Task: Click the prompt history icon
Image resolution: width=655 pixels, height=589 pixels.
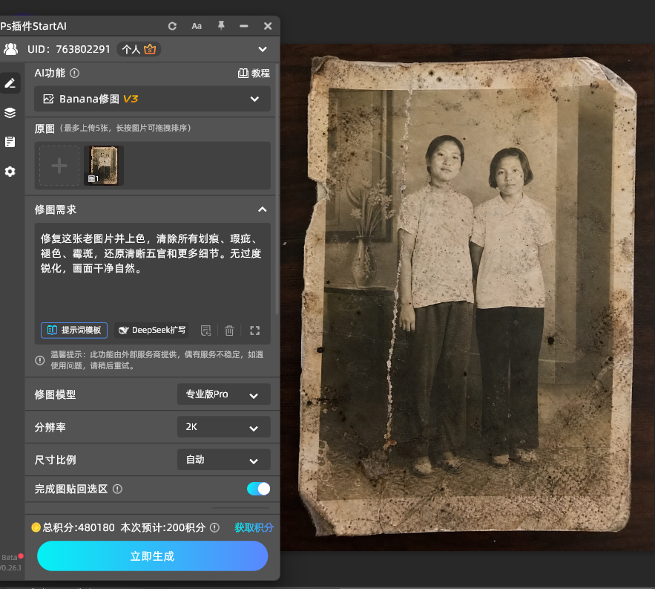Action: [206, 331]
